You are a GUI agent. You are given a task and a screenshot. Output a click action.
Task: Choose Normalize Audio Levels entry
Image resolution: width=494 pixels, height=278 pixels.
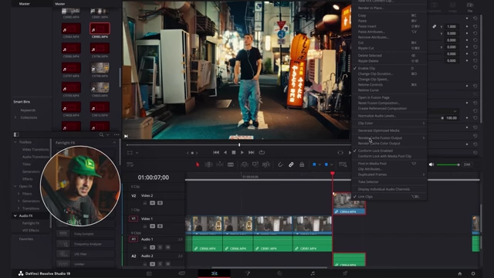(x=377, y=116)
